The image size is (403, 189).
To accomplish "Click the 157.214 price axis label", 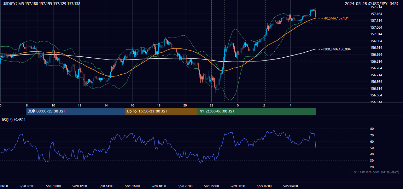I will tap(376, 7).
